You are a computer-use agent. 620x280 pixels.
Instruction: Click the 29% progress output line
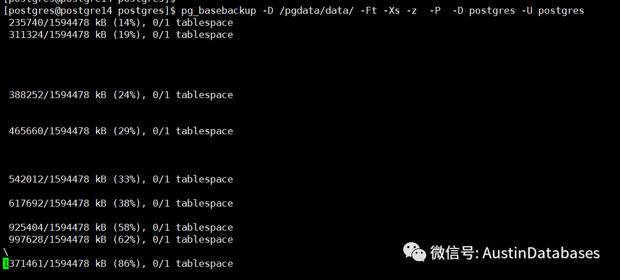[121, 131]
